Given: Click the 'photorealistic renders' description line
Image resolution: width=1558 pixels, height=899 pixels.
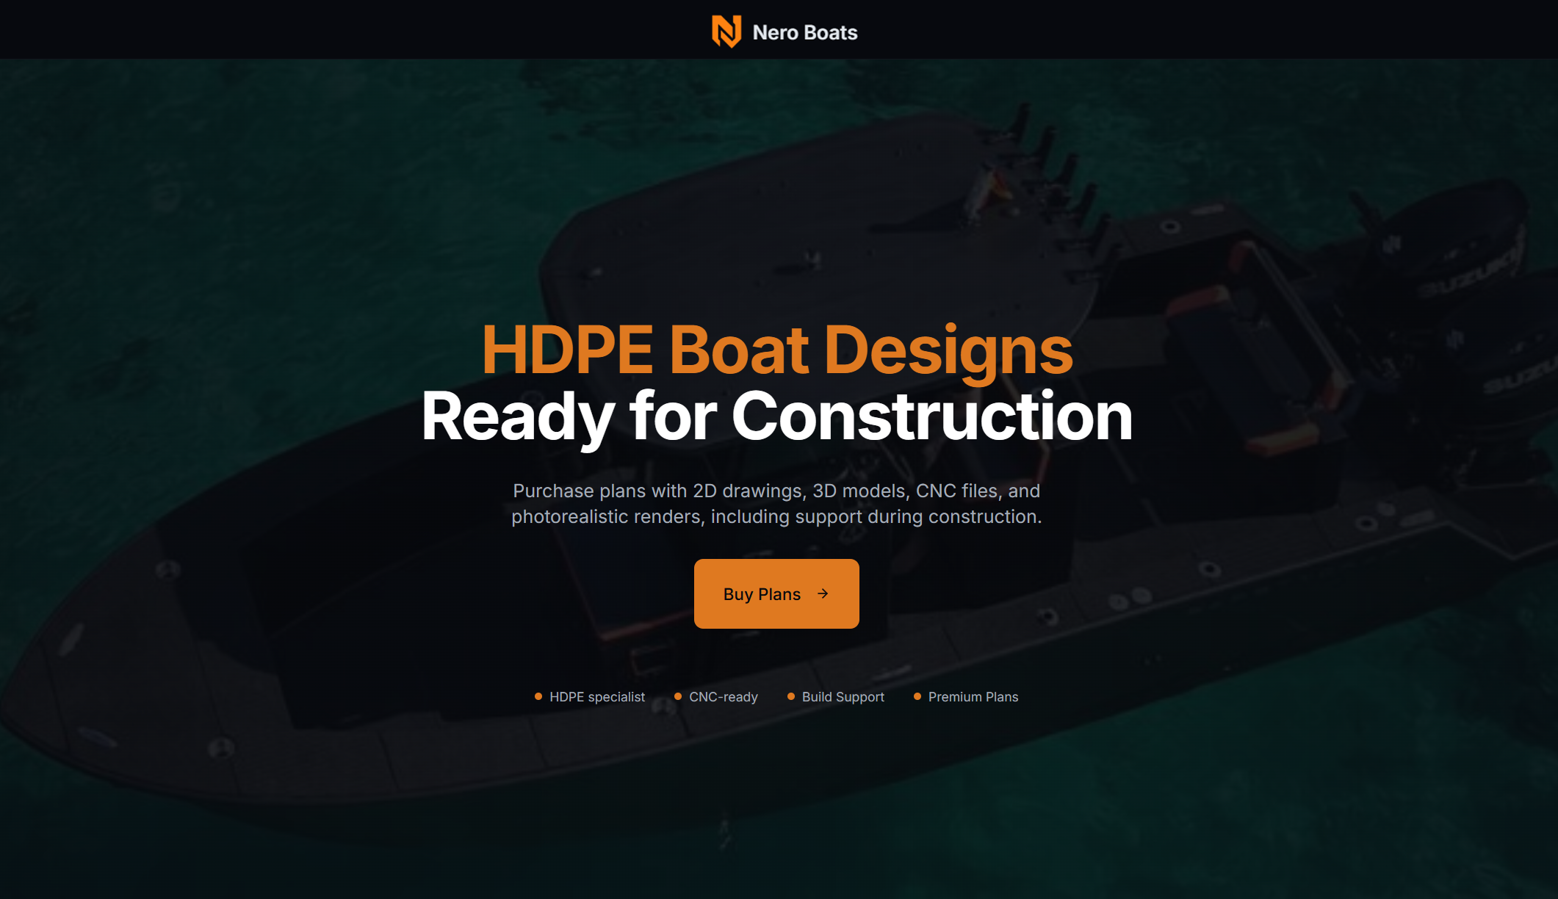Looking at the screenshot, I should coord(776,516).
